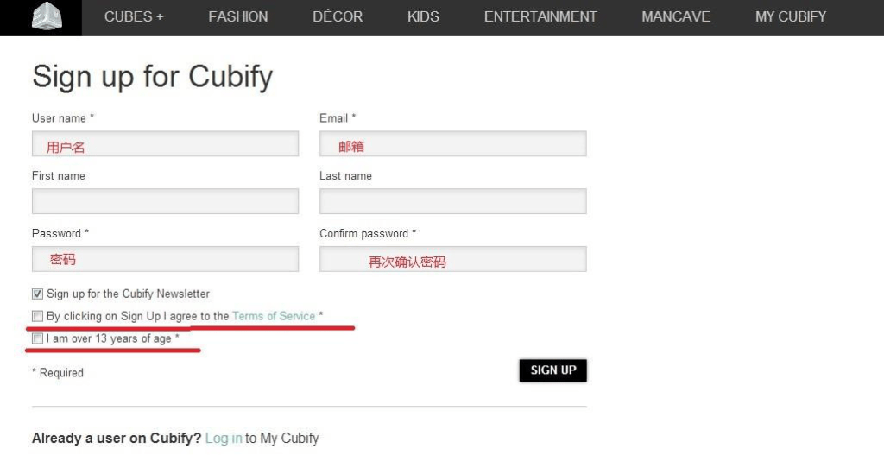Check the over 13 years checkbox
The height and width of the screenshot is (455, 884).
pyautogui.click(x=37, y=338)
